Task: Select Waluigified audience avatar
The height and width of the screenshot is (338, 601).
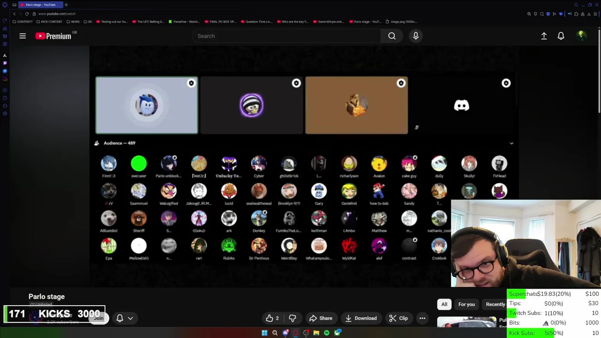Action: tap(169, 191)
